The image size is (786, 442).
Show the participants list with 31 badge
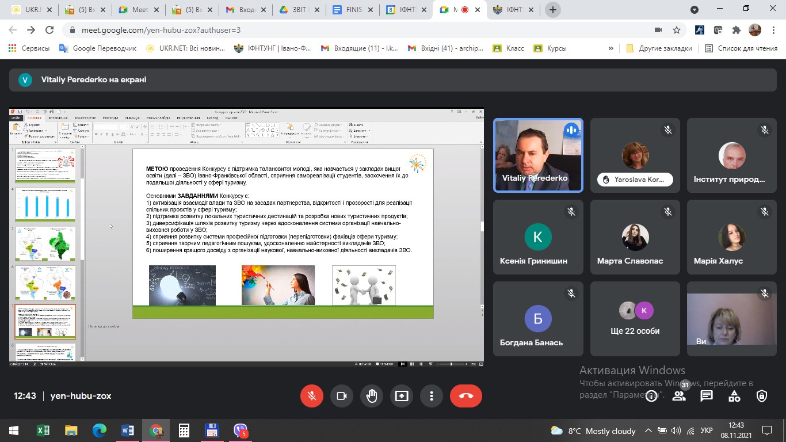pyautogui.click(x=679, y=395)
